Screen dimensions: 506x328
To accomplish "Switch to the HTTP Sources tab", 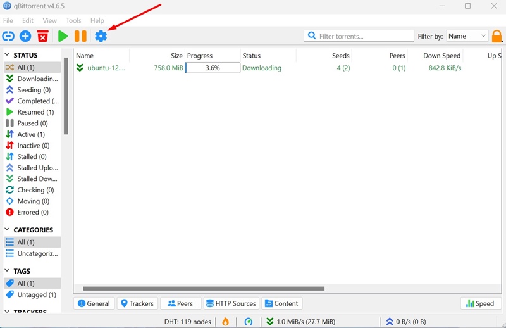I will [x=231, y=303].
